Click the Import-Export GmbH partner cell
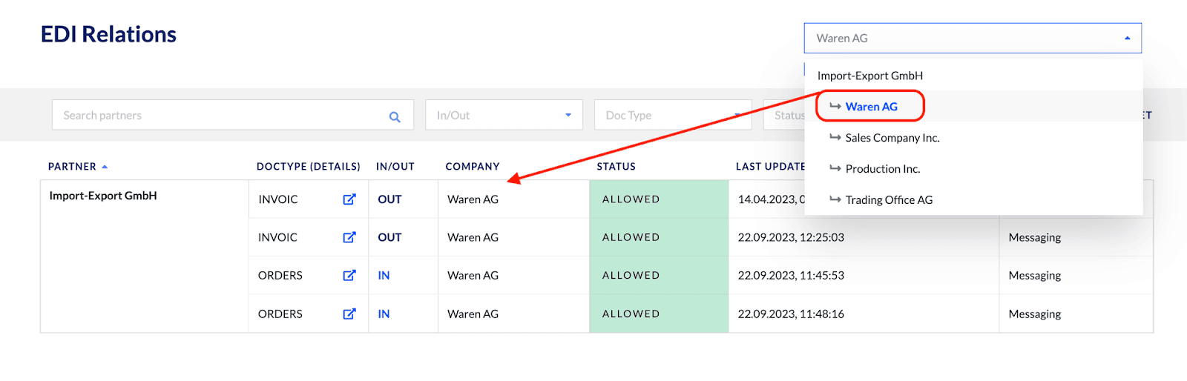1187x381 pixels. coord(103,196)
